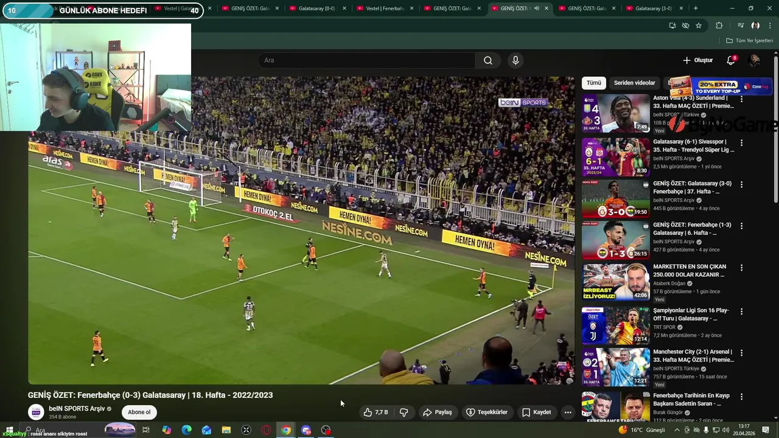Open Microsoft Edge from the taskbar
The width and height of the screenshot is (779, 438).
[186, 430]
